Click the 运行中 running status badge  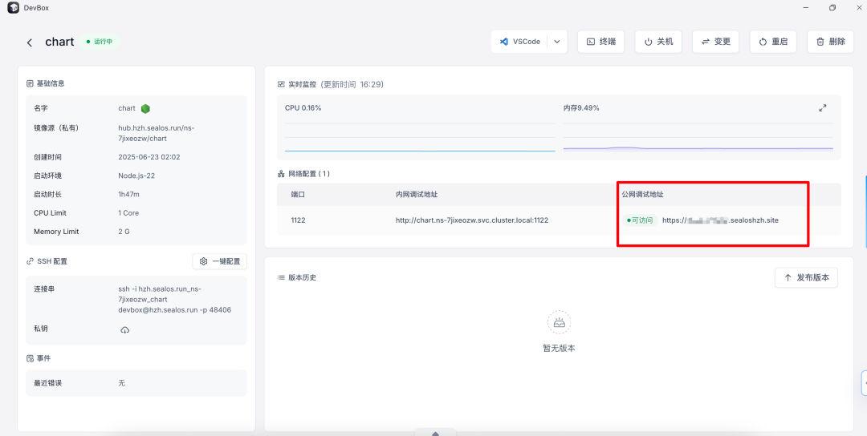point(100,42)
